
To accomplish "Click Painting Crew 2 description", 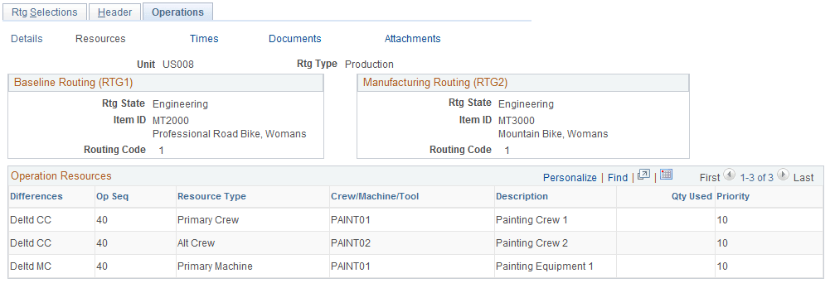I will click(531, 243).
